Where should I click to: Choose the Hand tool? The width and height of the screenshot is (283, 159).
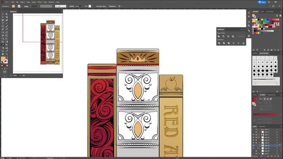pos(3,54)
